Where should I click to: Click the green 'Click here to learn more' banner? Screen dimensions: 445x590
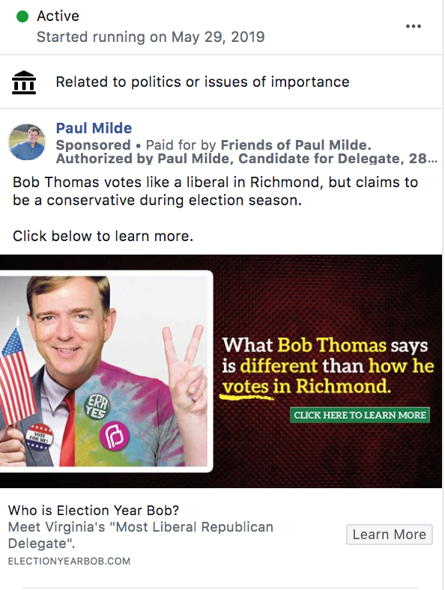click(360, 415)
